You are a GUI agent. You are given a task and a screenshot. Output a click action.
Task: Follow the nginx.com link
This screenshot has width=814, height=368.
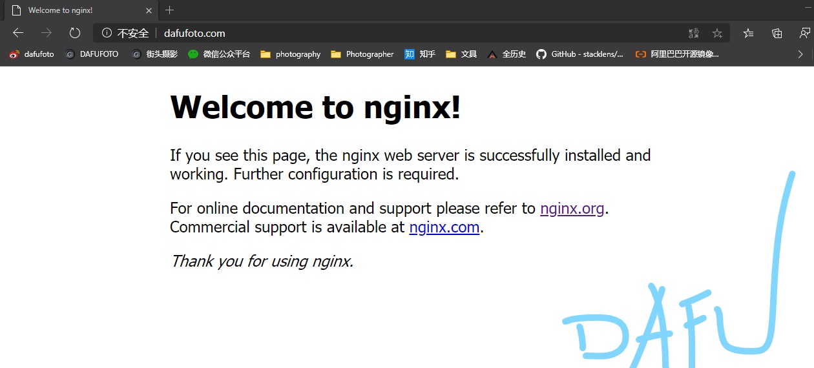click(444, 227)
